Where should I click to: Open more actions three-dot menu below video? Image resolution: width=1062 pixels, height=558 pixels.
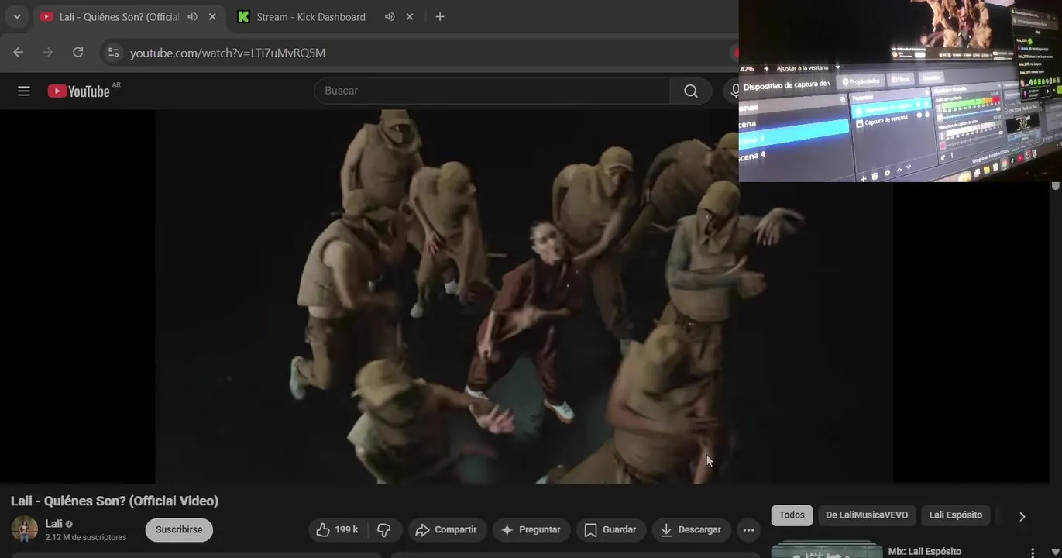tap(748, 530)
